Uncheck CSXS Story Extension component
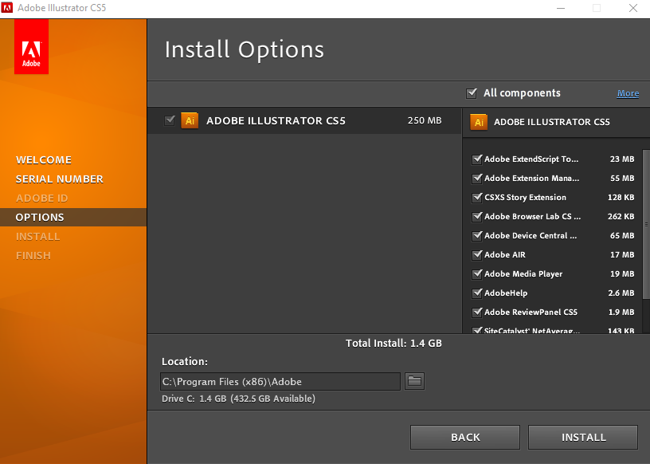The image size is (650, 464). tap(476, 198)
